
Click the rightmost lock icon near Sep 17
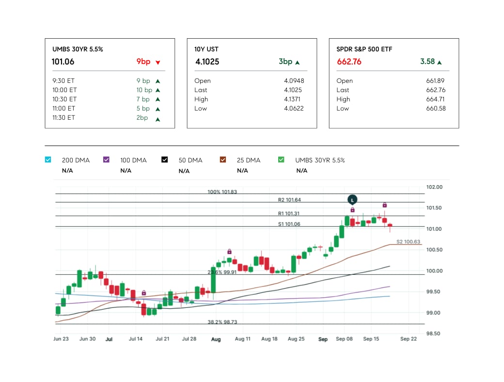385,205
